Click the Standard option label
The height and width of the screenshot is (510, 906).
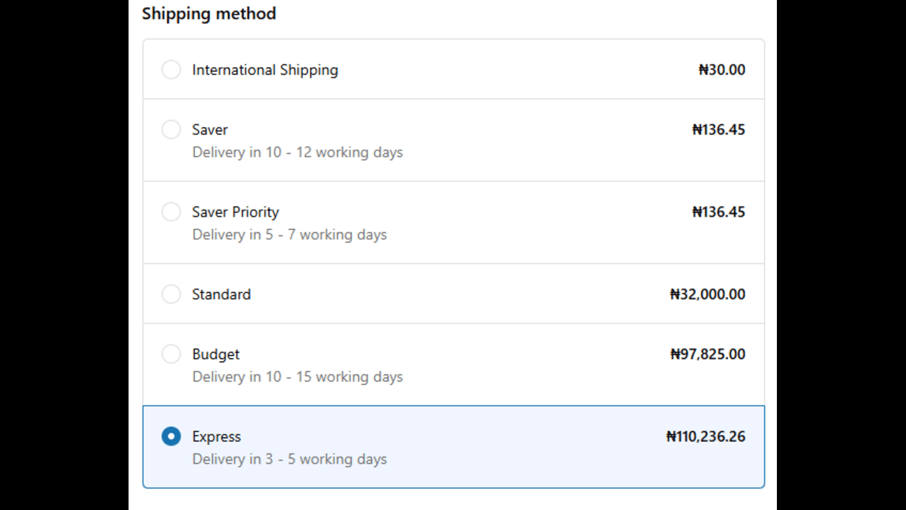221,295
